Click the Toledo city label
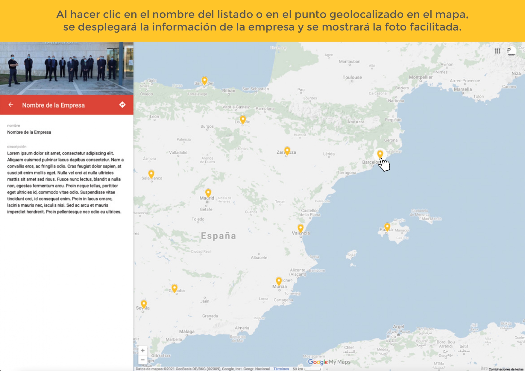Image resolution: width=525 pixels, height=371 pixels. [x=198, y=219]
